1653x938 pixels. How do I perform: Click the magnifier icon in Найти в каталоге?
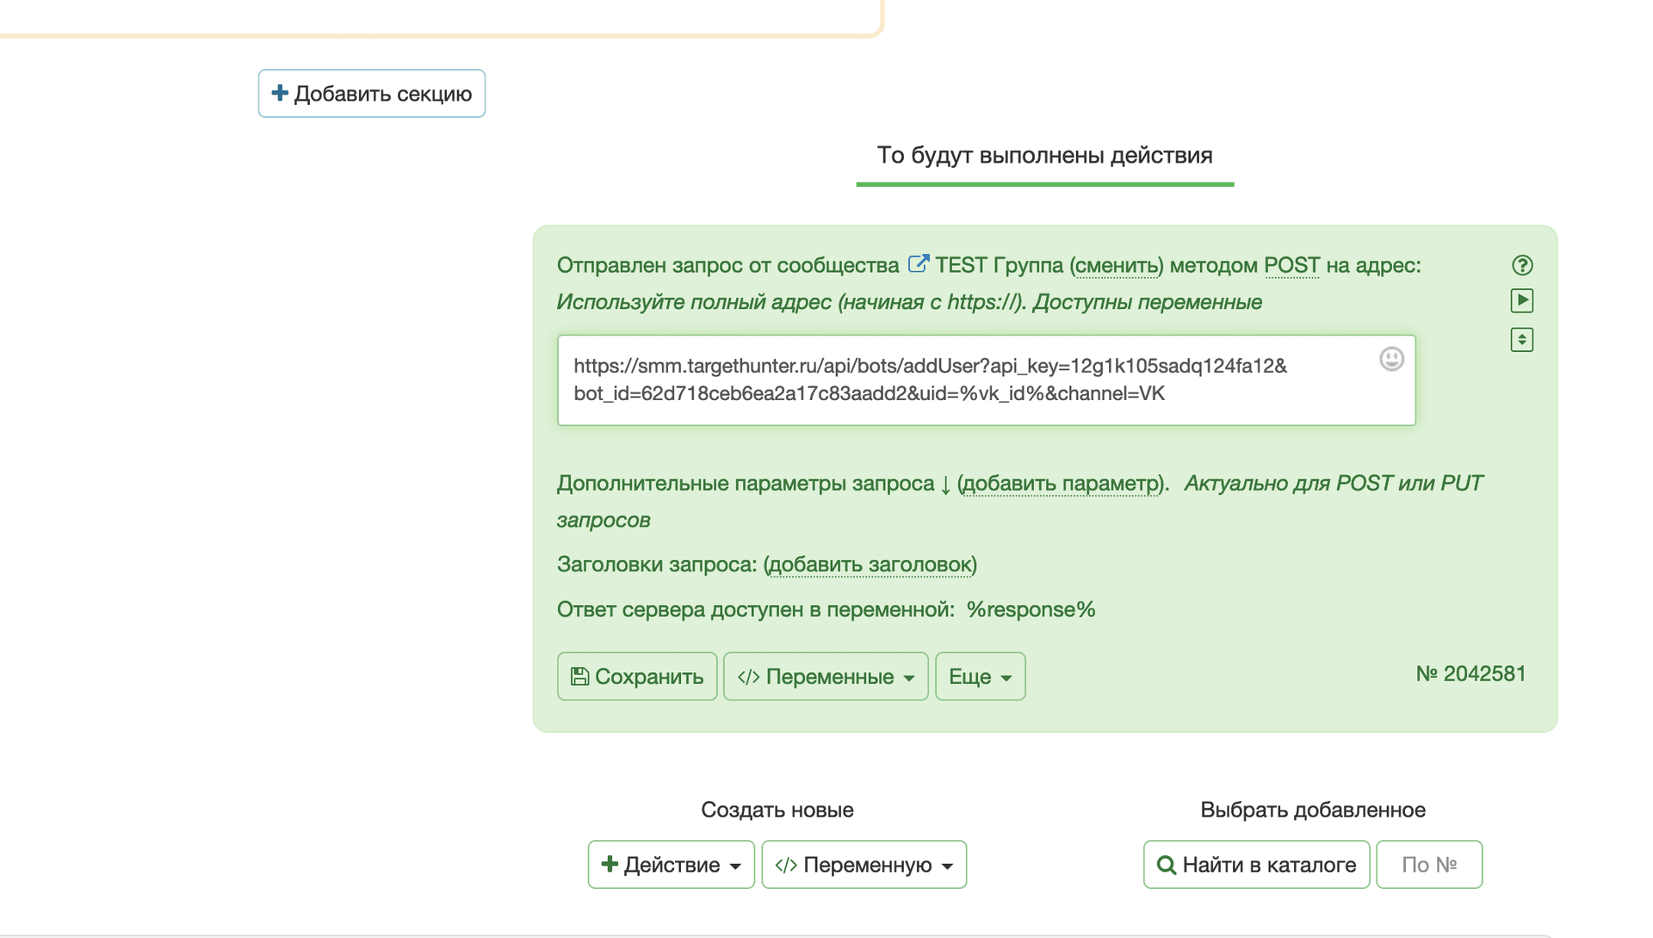coord(1166,865)
